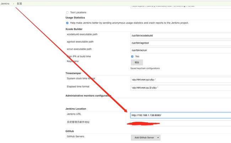Click the GitHub section heading
The height and width of the screenshot is (143, 231).
click(x=70, y=131)
